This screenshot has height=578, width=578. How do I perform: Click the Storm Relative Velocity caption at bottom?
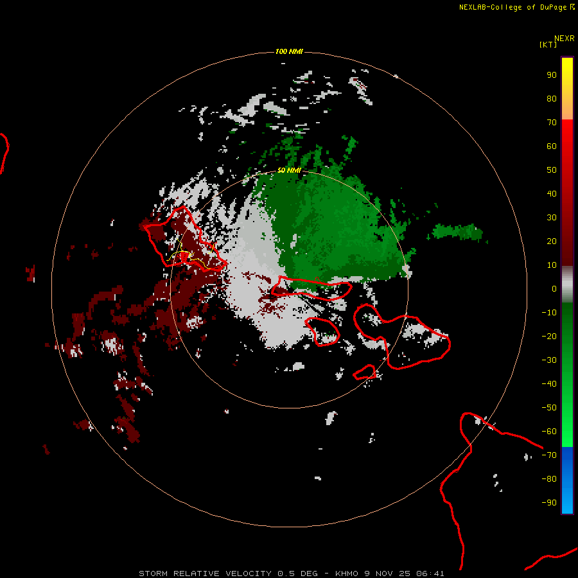tap(291, 574)
